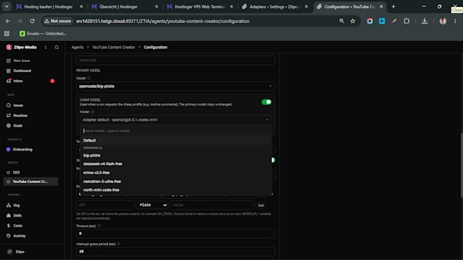Click the Not secure site indicator
This screenshot has height=260, width=463.
click(x=58, y=21)
